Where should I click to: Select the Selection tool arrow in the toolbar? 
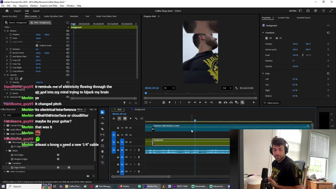click(x=102, y=112)
